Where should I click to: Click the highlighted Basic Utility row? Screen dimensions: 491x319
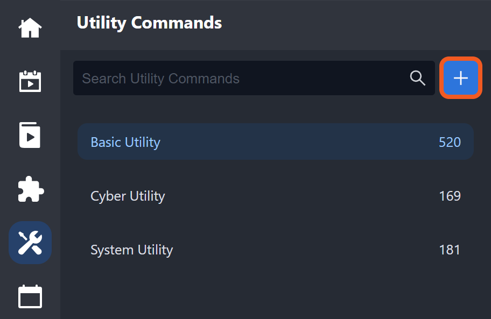275,142
